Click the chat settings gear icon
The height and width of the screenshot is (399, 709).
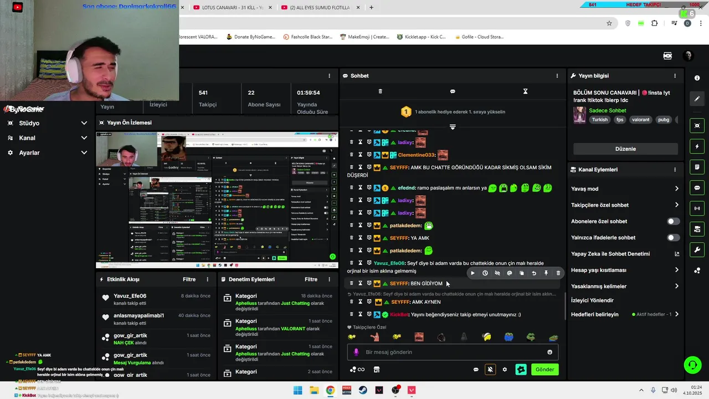[x=505, y=370]
